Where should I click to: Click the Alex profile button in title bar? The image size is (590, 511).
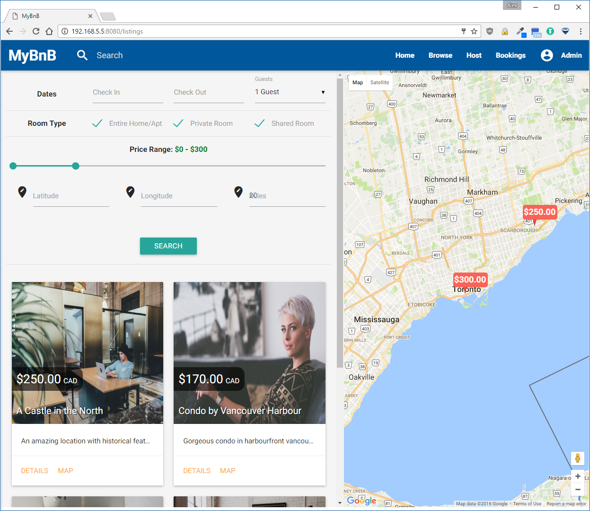512,5
